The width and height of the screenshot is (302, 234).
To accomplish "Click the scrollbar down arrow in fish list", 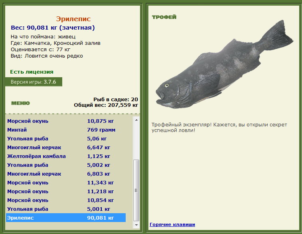I will click(x=136, y=225).
